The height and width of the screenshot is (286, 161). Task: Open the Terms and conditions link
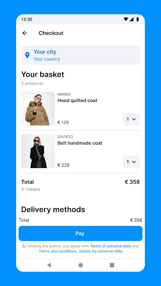coord(58,251)
